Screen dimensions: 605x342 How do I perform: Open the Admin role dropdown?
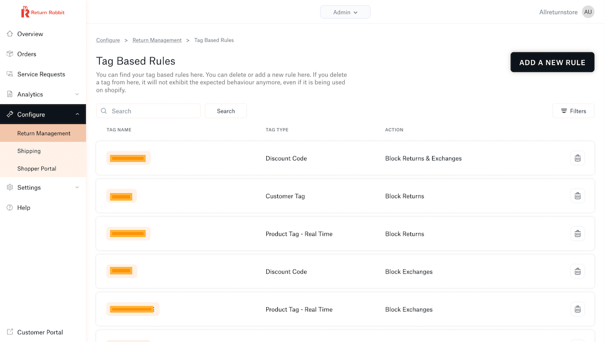[x=345, y=12]
